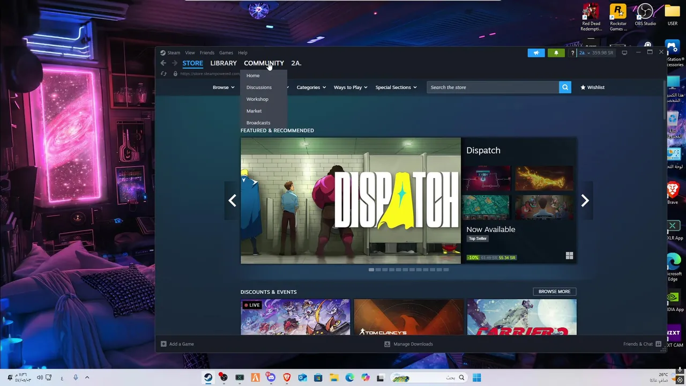686x386 pixels.
Task: Open the Games menu
Action: [x=226, y=53]
